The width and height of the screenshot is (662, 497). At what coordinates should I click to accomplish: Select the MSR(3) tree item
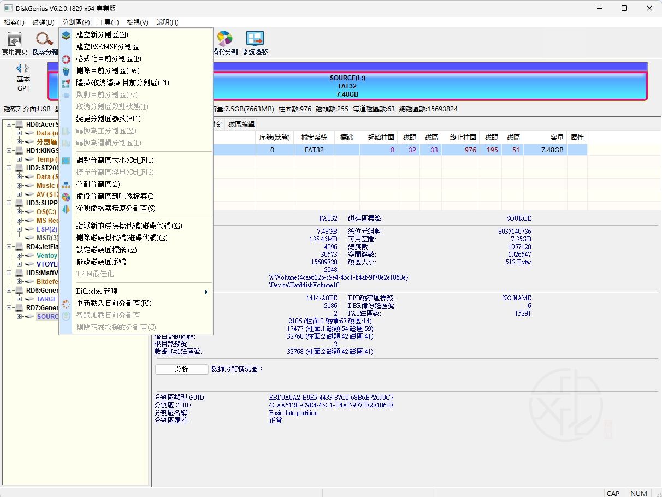point(48,238)
